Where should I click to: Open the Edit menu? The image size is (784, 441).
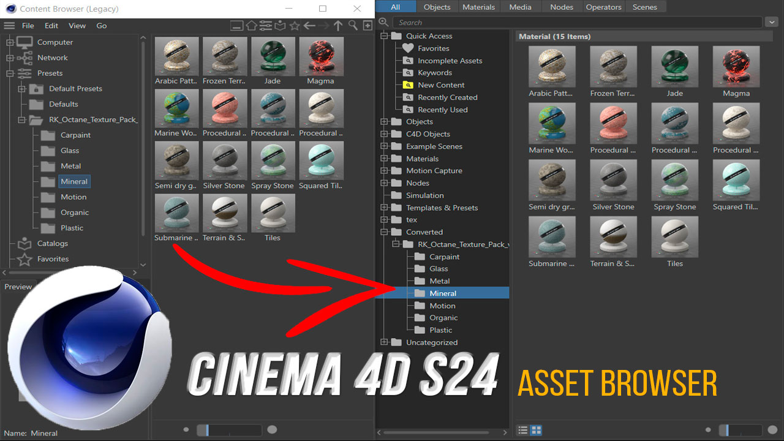tap(51, 26)
